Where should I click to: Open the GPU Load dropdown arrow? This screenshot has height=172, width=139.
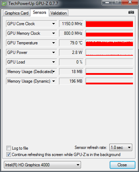coord(53,62)
